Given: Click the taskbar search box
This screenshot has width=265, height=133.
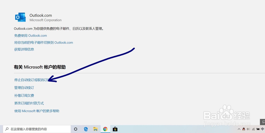Looking at the screenshot, I should [37, 129].
